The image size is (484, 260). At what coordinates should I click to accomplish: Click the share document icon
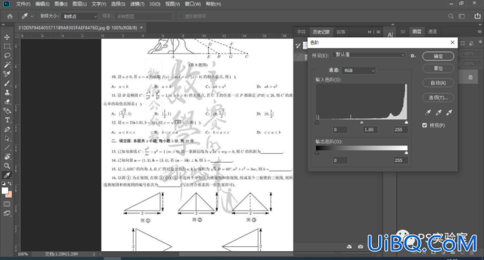[478, 16]
